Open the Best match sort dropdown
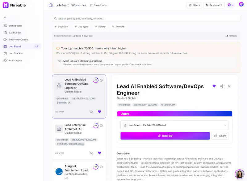Viewport: 247px width, 181px height. 214,5
